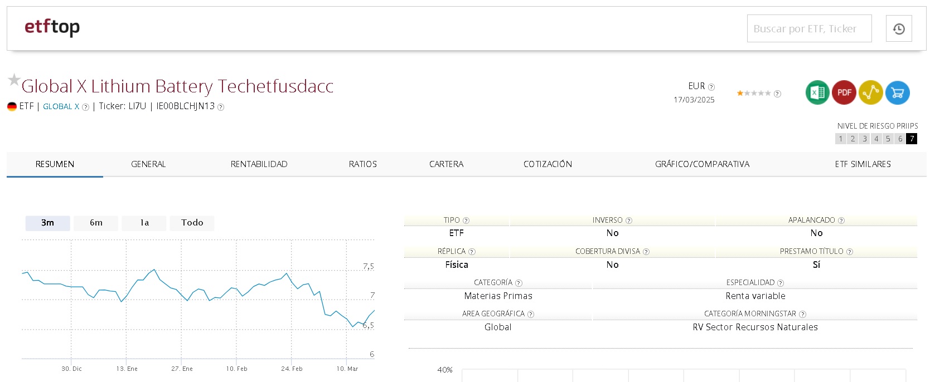This screenshot has height=382, width=930.
Task: Download the PDF report icon
Action: click(x=844, y=92)
